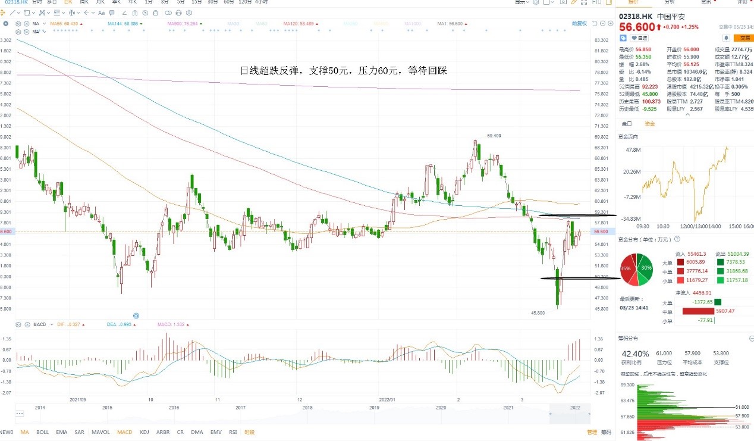Click the 2016 label on the timeline navigator
Image resolution: width=754 pixels, height=441 pixels.
click(x=174, y=408)
